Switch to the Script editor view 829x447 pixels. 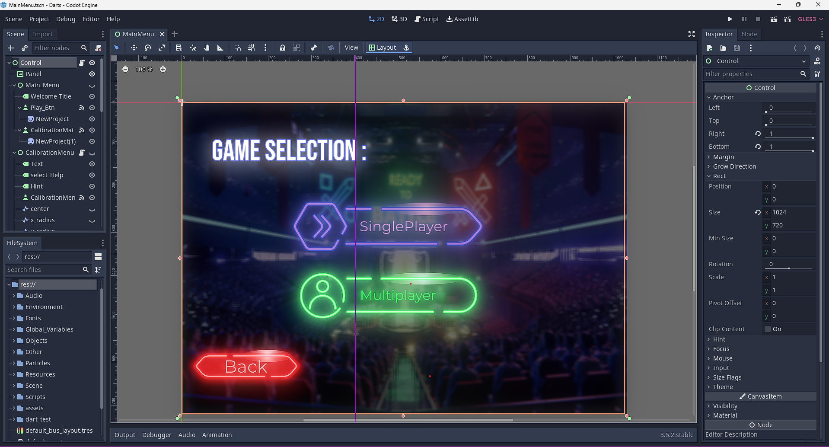click(x=427, y=19)
